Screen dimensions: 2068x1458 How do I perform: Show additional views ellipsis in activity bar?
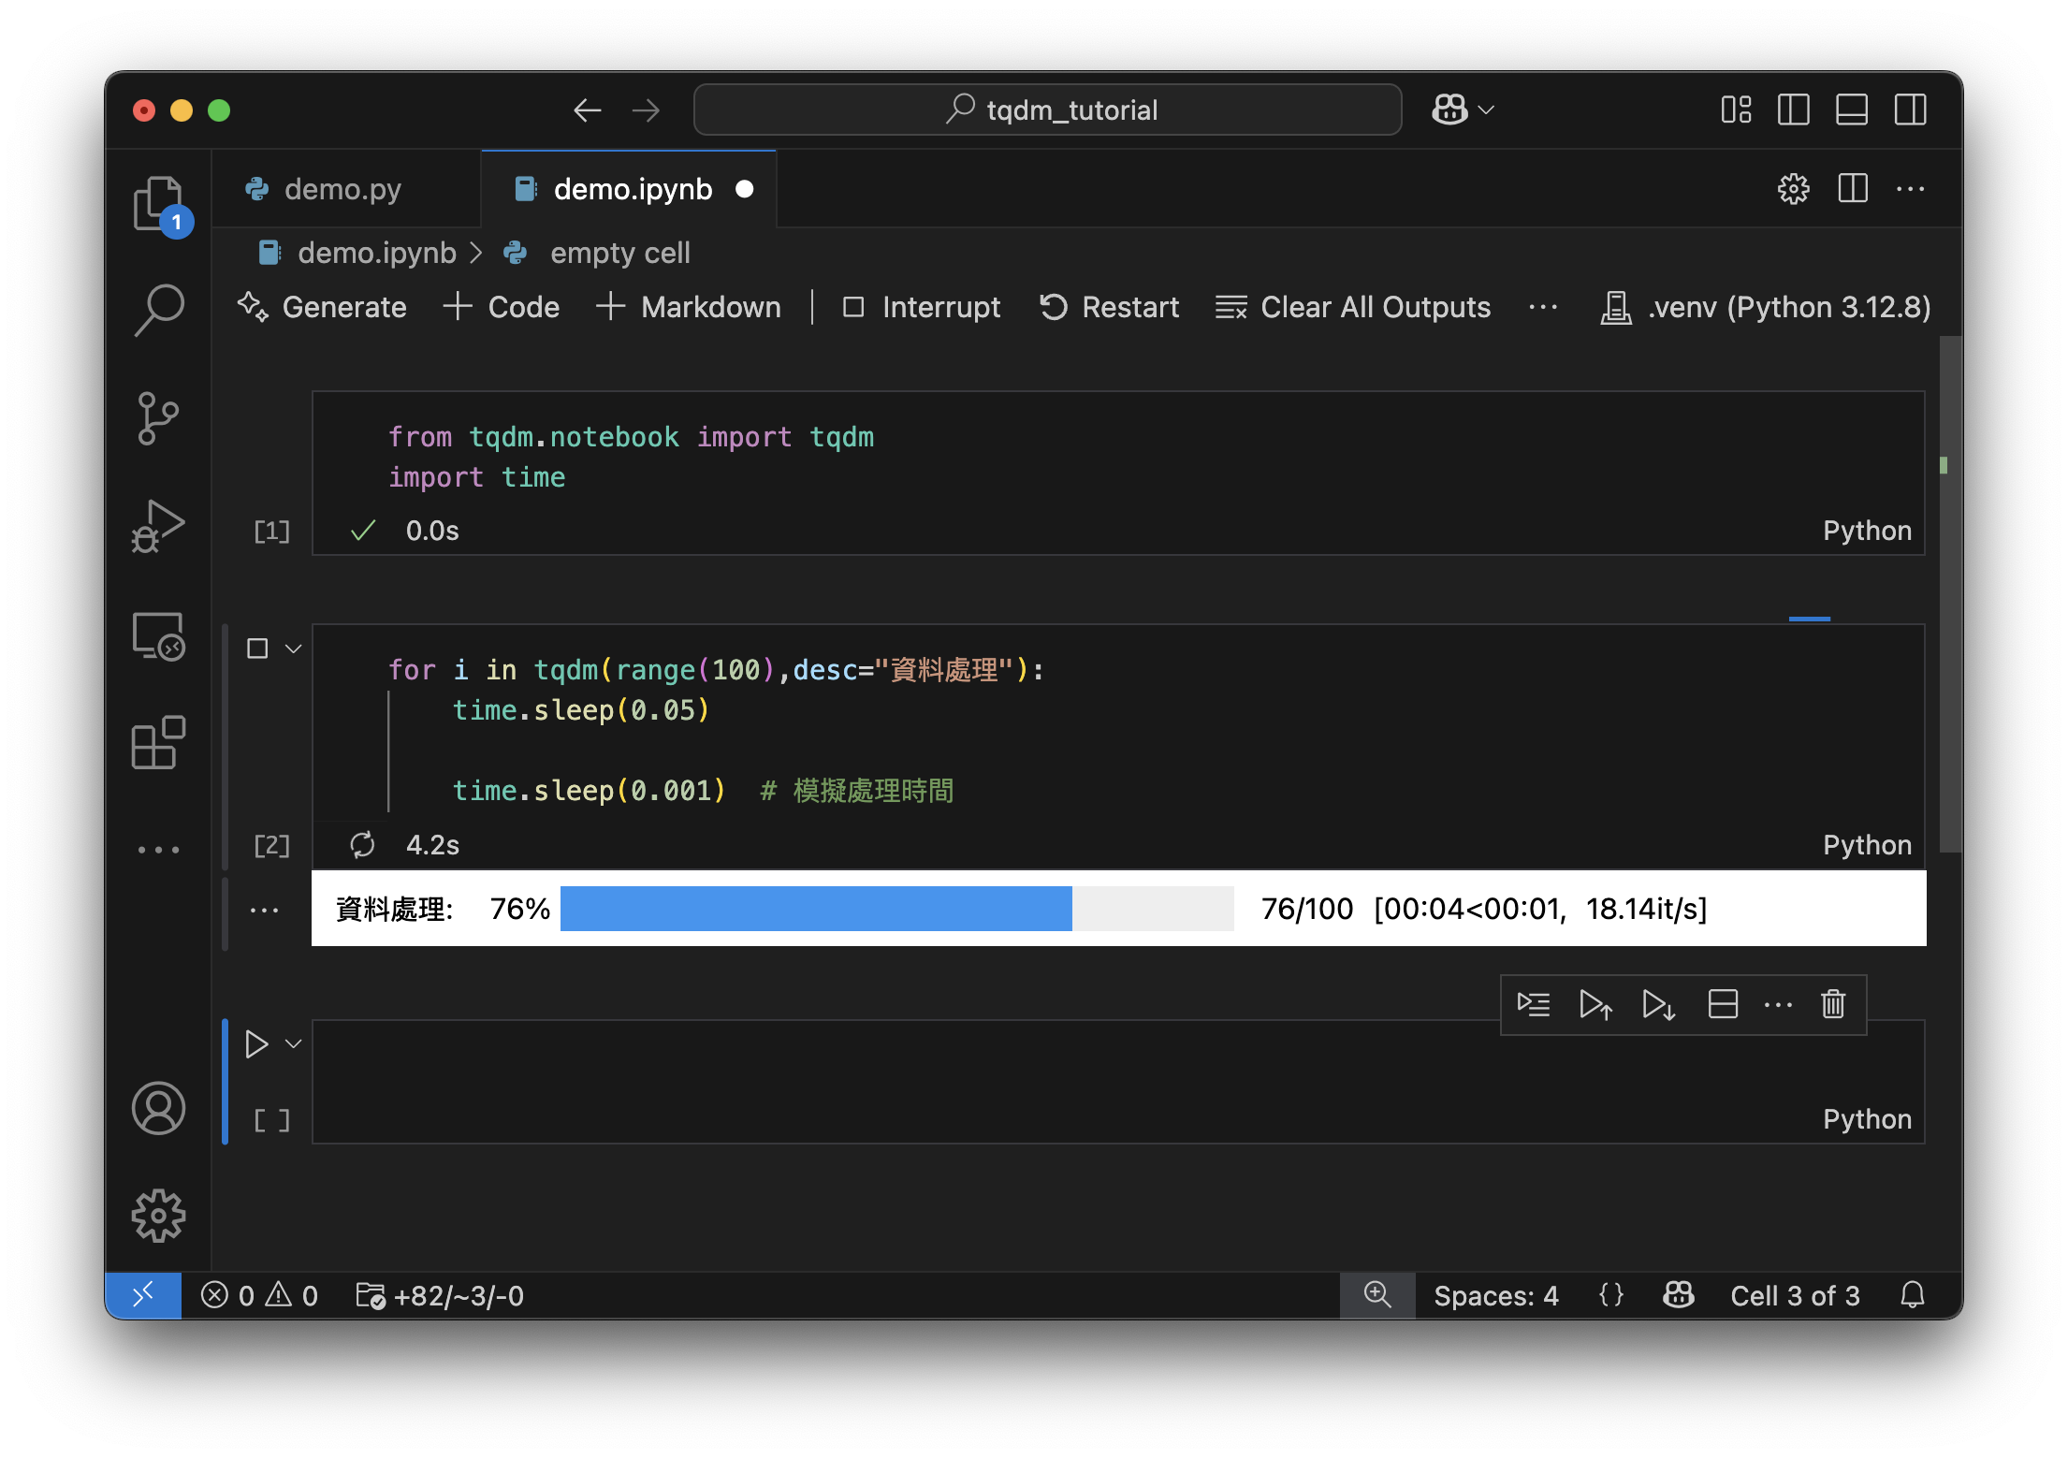(x=159, y=850)
